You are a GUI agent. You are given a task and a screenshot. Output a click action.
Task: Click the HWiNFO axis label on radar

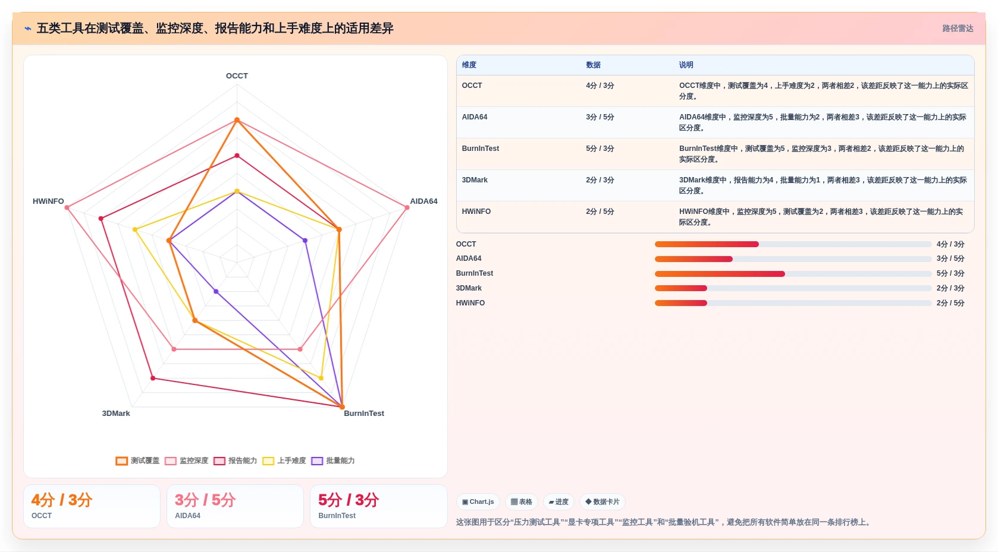[48, 201]
